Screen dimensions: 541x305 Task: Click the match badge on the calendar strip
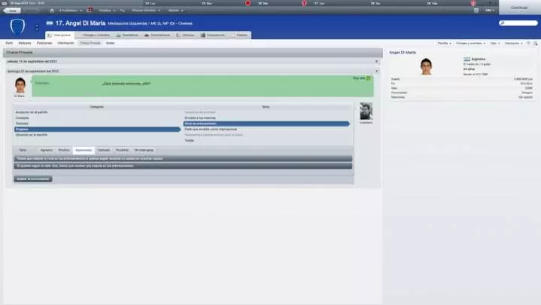248,3
